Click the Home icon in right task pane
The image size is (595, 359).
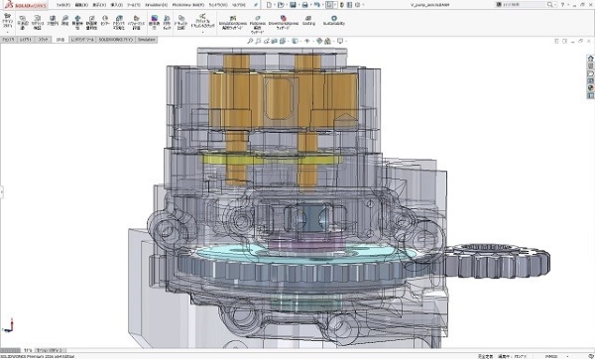(590, 59)
